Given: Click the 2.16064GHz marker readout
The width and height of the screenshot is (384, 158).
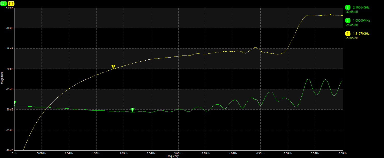Looking at the screenshot, I should (x=361, y=7).
